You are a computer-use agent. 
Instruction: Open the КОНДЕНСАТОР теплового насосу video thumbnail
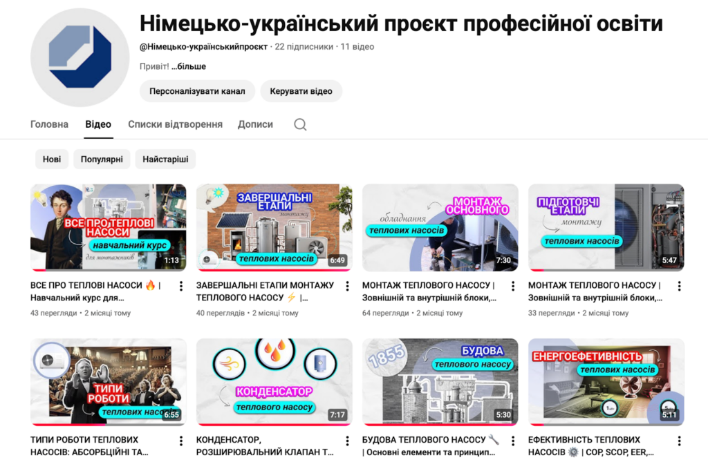(274, 382)
